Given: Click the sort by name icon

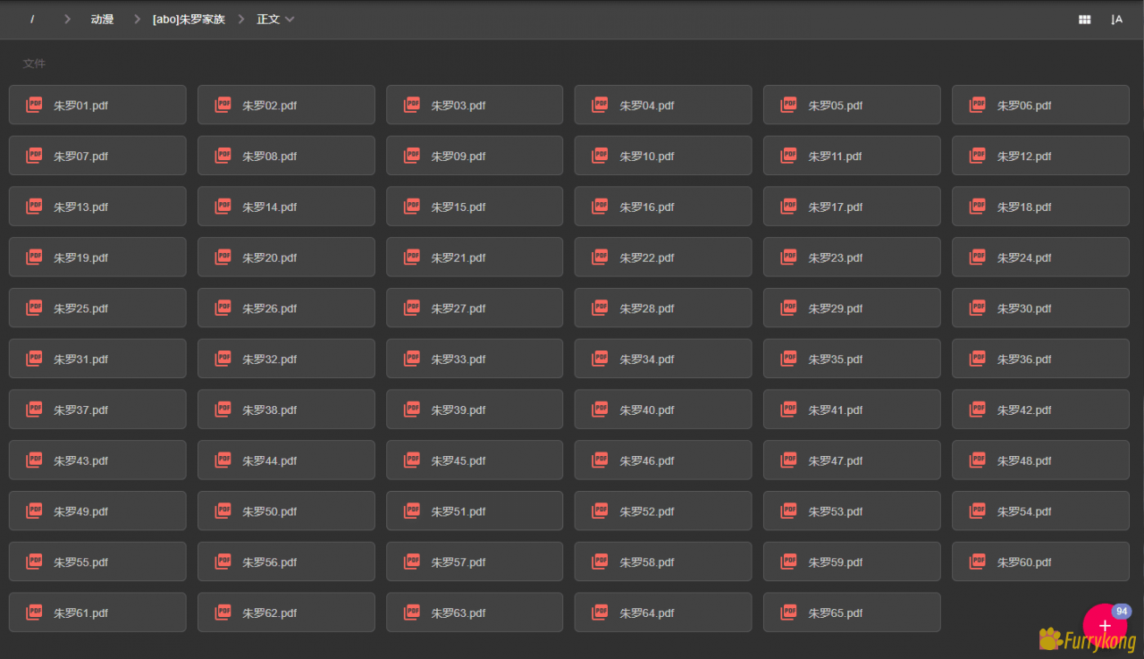Looking at the screenshot, I should click(x=1116, y=20).
